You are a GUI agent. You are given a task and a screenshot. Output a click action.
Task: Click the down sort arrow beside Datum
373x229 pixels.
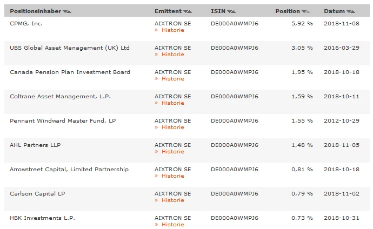(x=349, y=11)
